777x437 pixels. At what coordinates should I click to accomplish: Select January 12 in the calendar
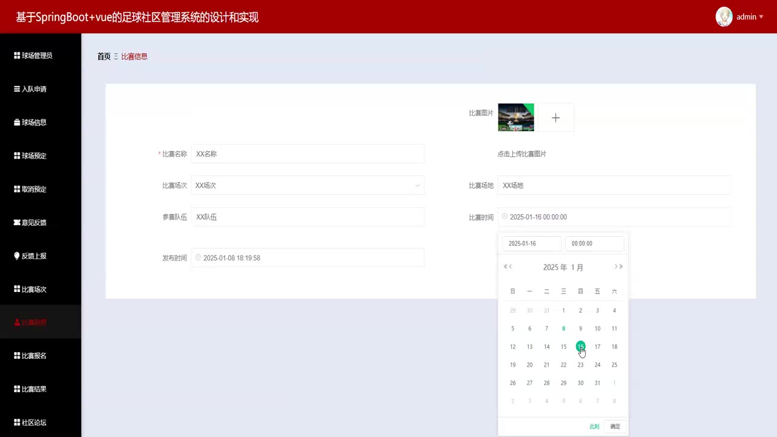pyautogui.click(x=513, y=347)
